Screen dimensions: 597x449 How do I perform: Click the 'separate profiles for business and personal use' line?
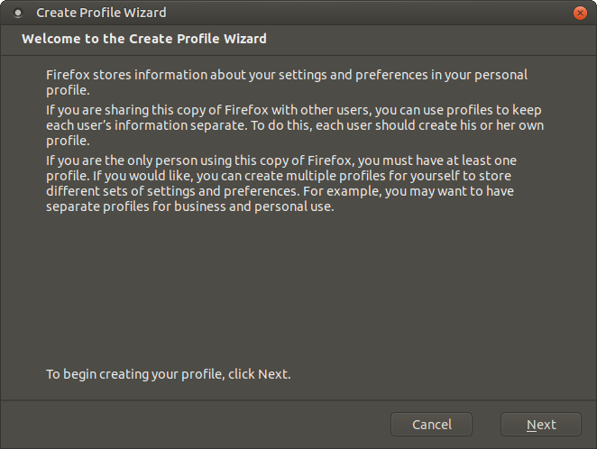(190, 206)
